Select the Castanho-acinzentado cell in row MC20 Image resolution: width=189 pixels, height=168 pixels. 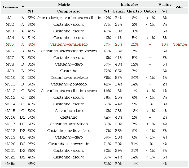click(x=69, y=144)
